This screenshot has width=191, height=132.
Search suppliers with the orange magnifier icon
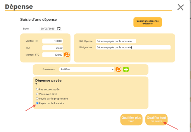pos(118,69)
